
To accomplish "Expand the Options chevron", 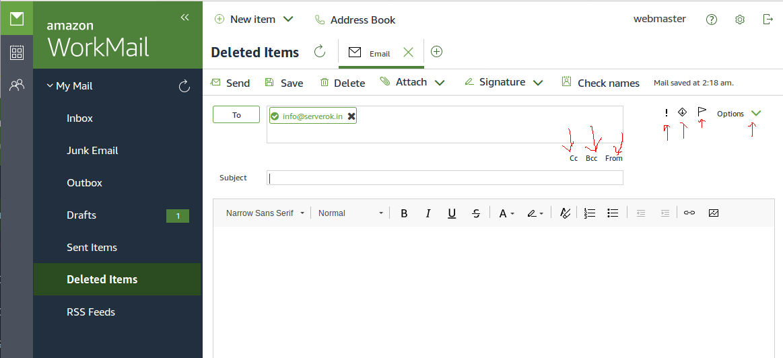I will 756,113.
